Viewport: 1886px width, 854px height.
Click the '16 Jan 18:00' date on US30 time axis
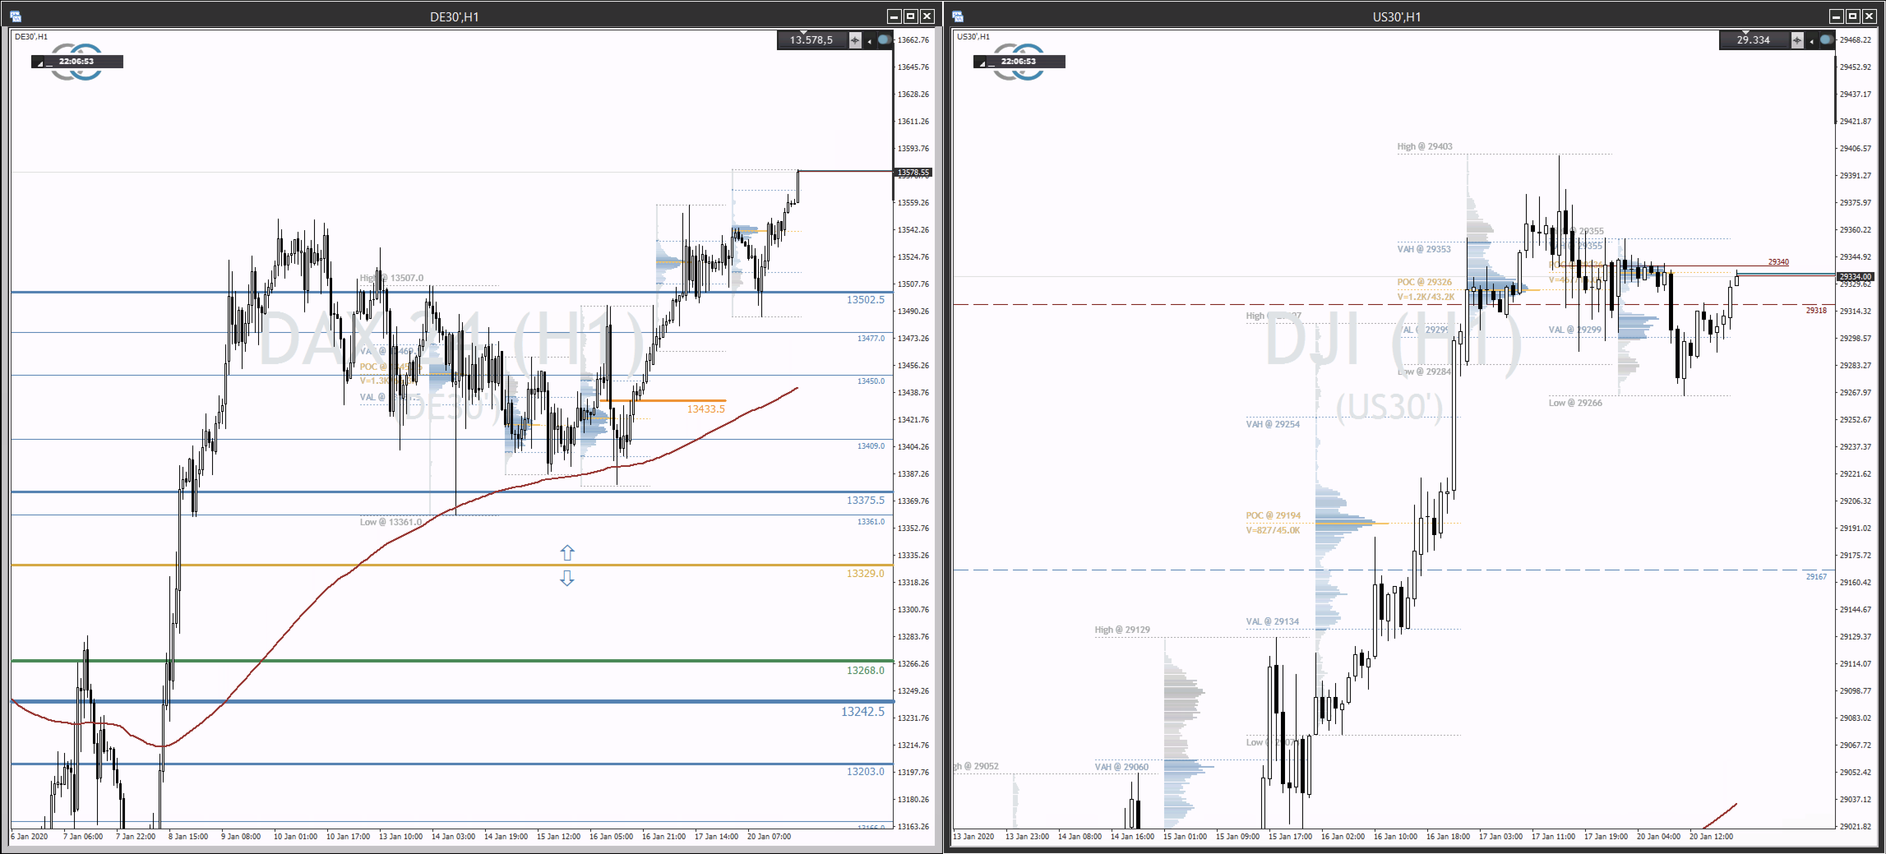[x=1448, y=836]
